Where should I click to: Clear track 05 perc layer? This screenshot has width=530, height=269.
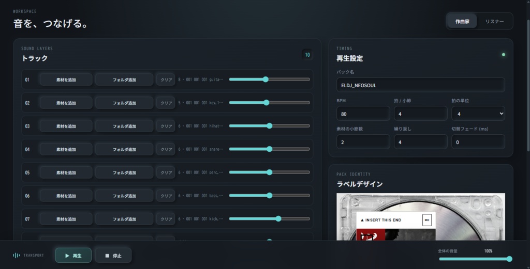[x=166, y=172]
